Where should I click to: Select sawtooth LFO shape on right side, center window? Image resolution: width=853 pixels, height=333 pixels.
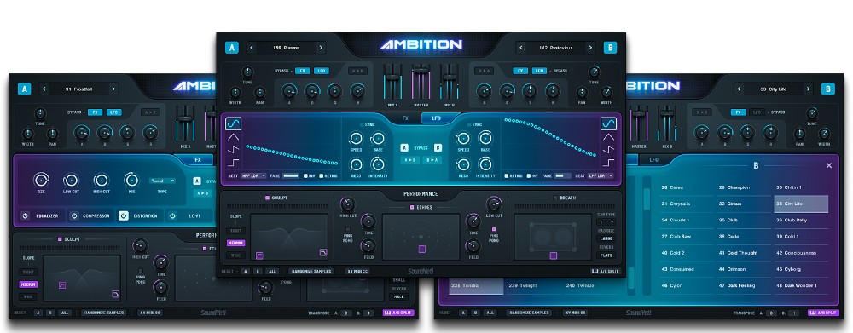tap(608, 149)
